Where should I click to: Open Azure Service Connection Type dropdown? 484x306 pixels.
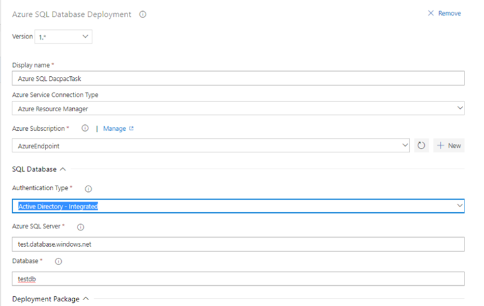[x=238, y=108]
